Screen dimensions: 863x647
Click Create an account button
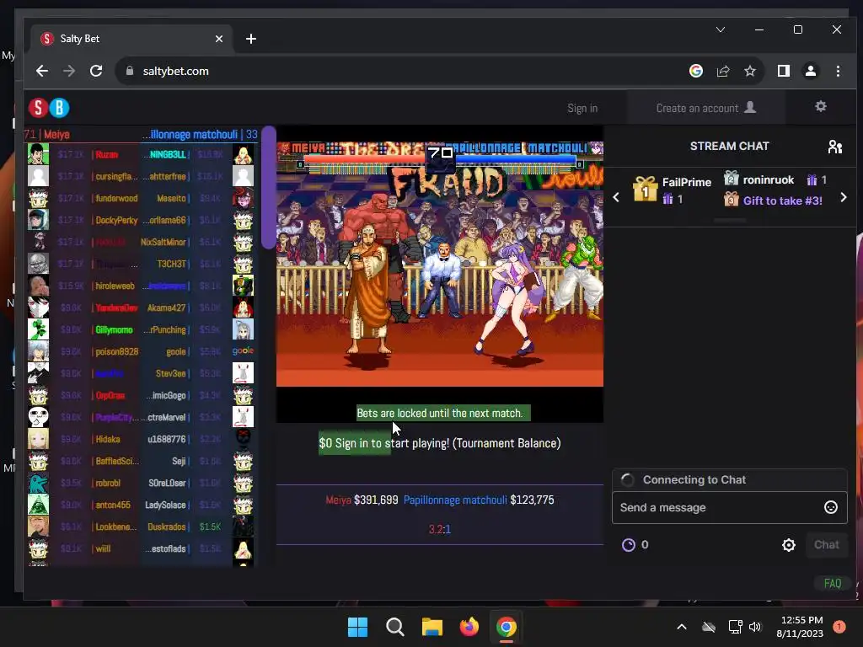[706, 108]
